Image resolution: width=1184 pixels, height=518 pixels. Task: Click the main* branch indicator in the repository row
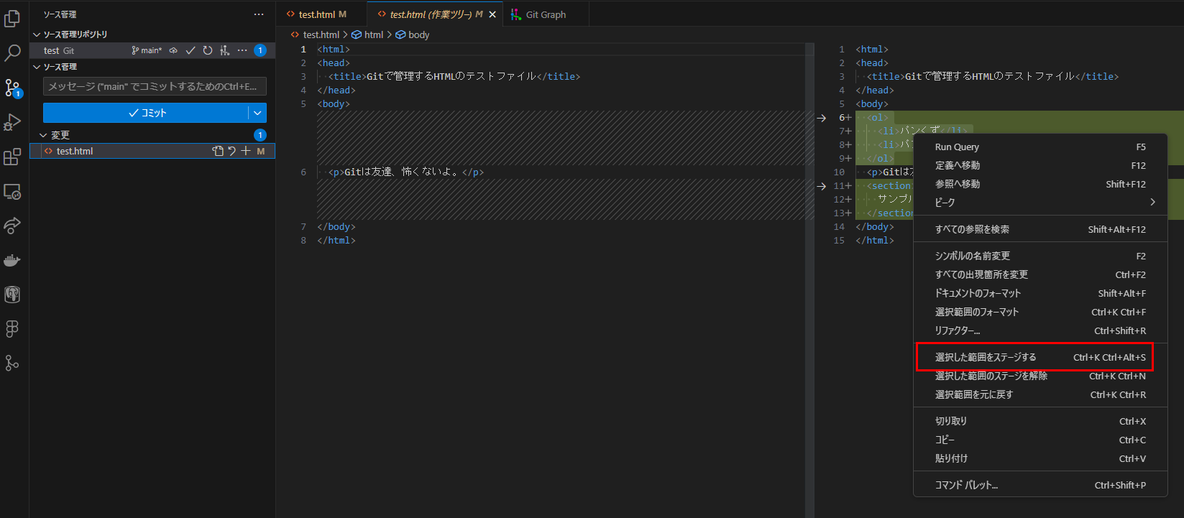[x=147, y=50]
